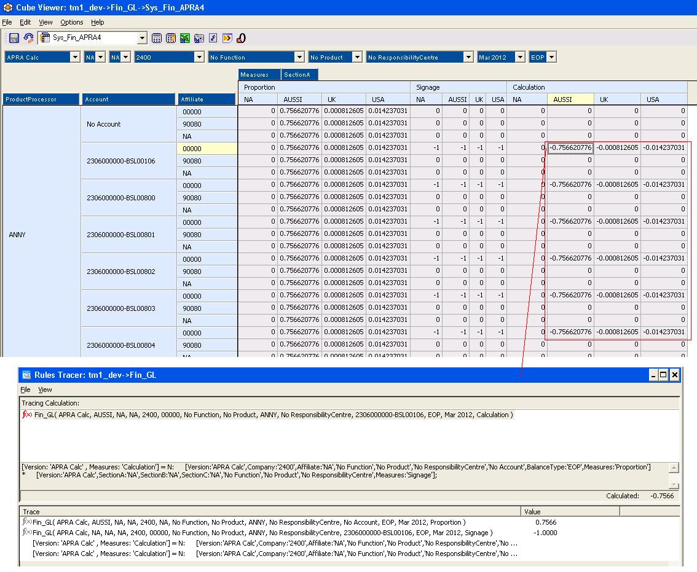Click the fx icon of traced calculation
697x572 pixels.
tap(27, 415)
